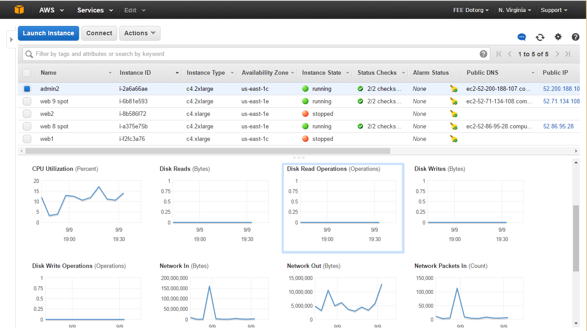Click the Launch Instance button

click(48, 33)
